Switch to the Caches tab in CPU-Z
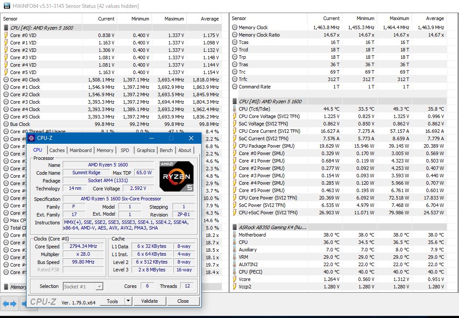This screenshot has width=459, height=318. [57, 150]
